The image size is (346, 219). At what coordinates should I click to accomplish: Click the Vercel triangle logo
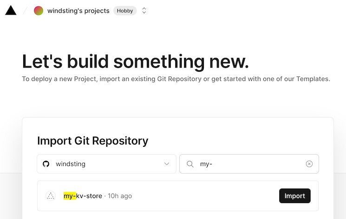coord(11,10)
